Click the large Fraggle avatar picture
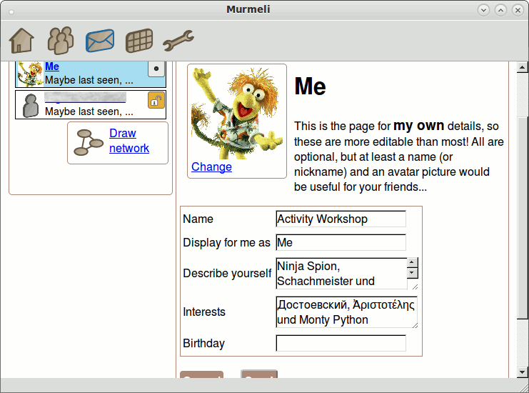Viewport: 529px width, 393px height. coord(237,113)
